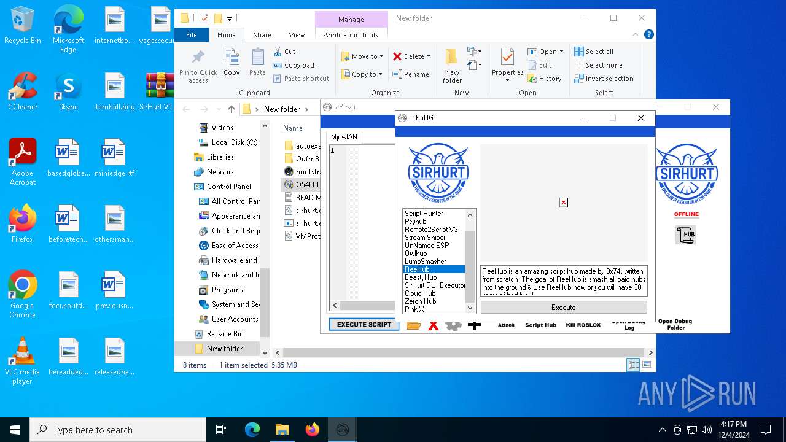Open CCleaner desktop shortcut
The height and width of the screenshot is (442, 786).
23,91
